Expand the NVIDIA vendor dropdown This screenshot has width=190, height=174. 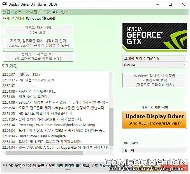(155, 65)
